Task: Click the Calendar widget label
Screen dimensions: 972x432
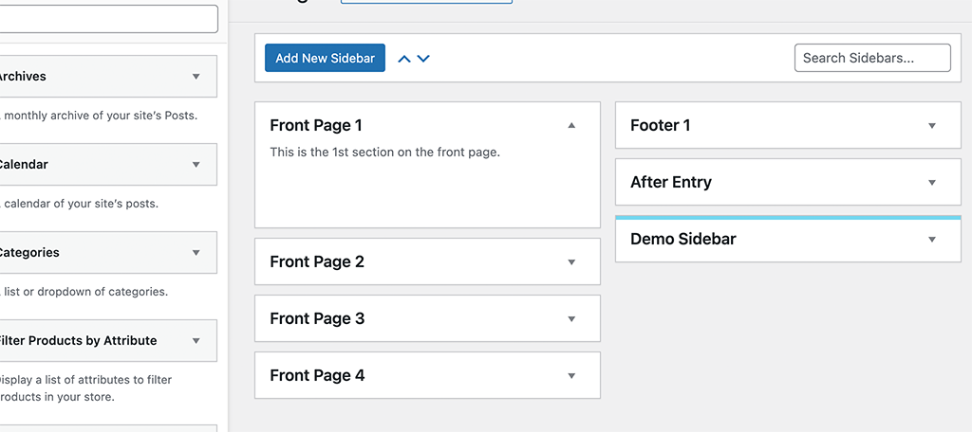Action: click(24, 165)
